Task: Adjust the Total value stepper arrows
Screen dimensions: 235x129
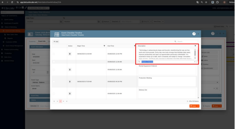Action: click(48, 72)
